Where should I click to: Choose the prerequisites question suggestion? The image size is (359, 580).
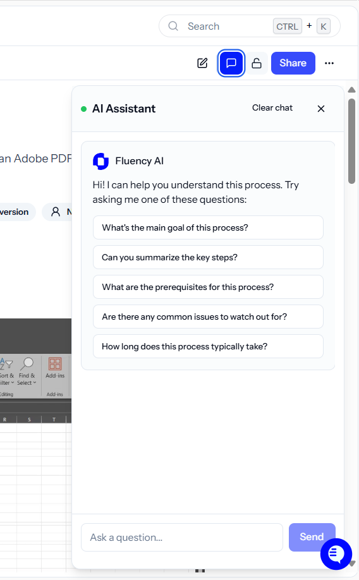click(x=208, y=287)
